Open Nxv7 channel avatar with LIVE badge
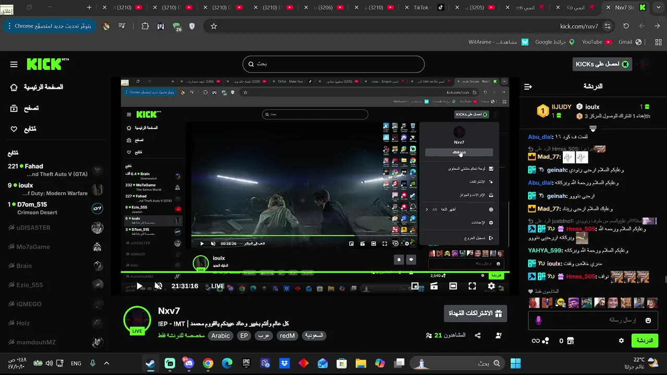The width and height of the screenshot is (667, 375). point(137,320)
